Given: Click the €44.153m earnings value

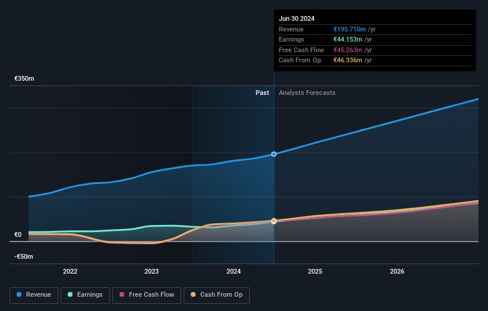Looking at the screenshot, I should [348, 39].
